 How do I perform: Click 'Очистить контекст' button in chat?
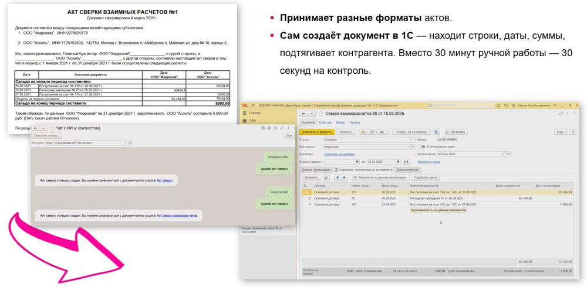pyautogui.click(x=46, y=136)
